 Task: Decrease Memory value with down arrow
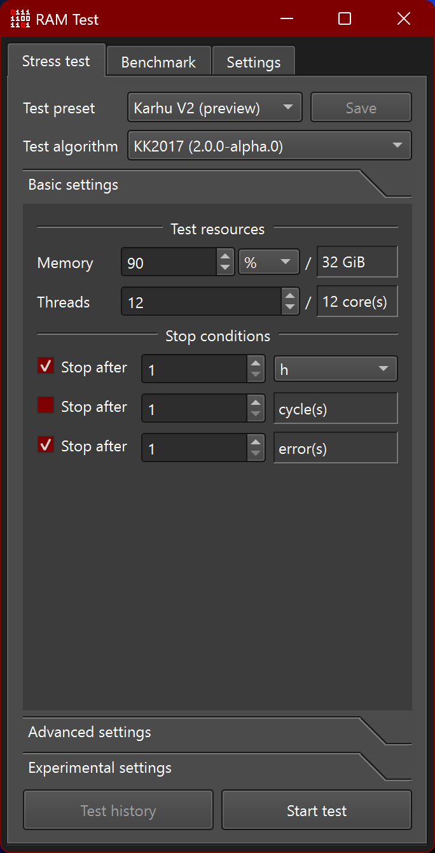[225, 269]
